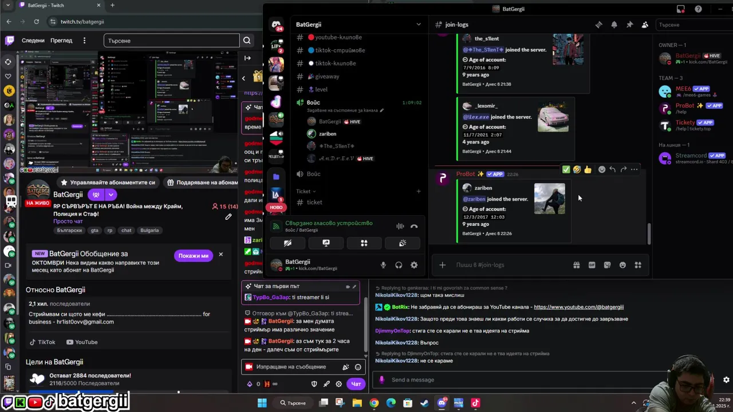Forward ProBot message arrow icon
Screen dimensions: 733x412
point(623,169)
